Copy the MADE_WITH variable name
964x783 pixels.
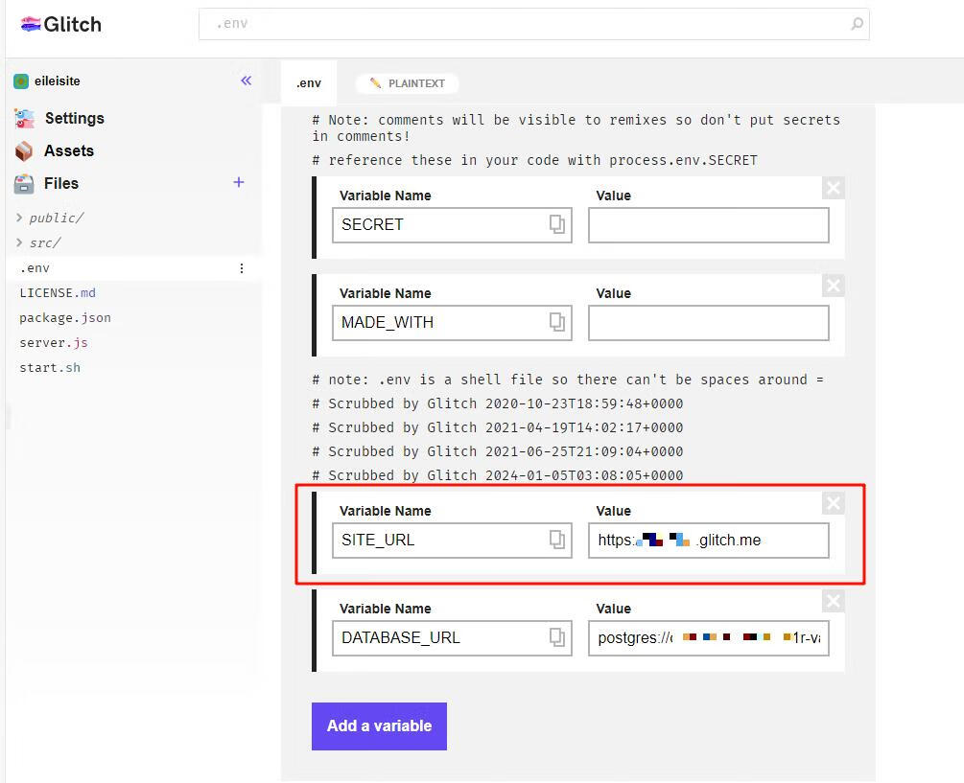tap(556, 322)
